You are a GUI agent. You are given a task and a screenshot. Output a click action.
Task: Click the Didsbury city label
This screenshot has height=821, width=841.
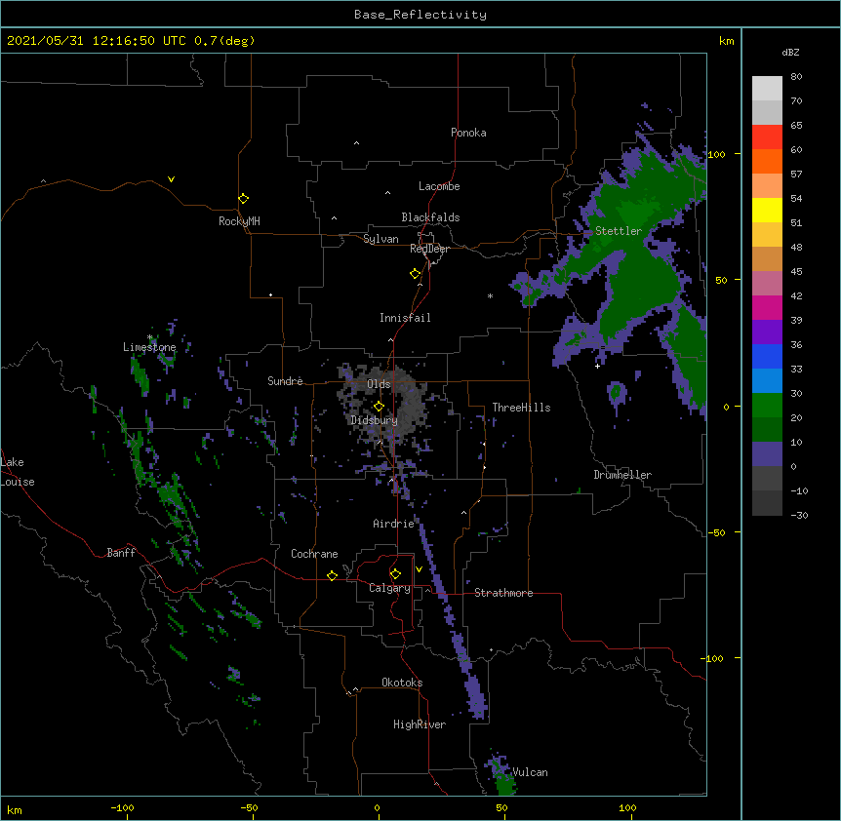click(x=374, y=420)
